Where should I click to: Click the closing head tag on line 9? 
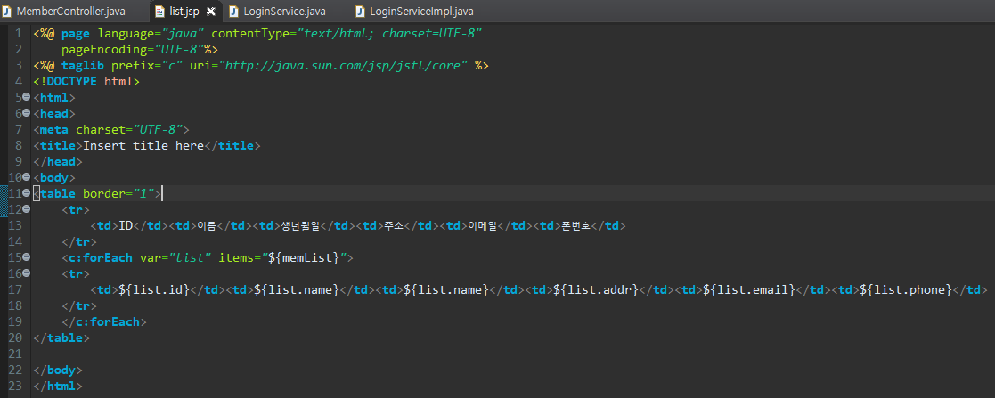click(58, 161)
